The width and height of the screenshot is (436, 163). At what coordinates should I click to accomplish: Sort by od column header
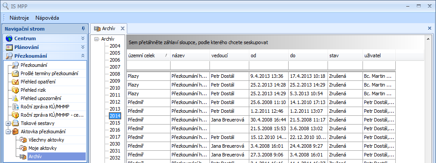click(x=269, y=55)
